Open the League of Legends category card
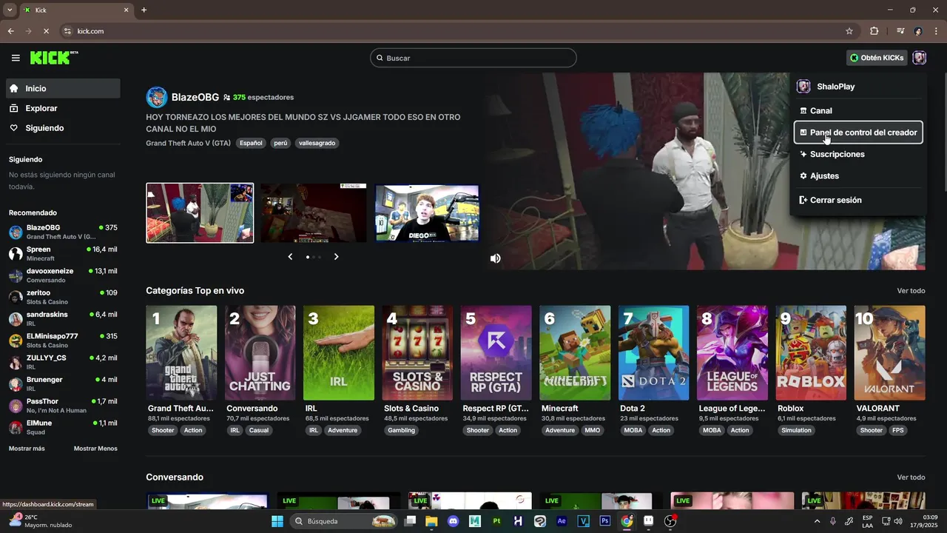The image size is (947, 533). pos(732,353)
